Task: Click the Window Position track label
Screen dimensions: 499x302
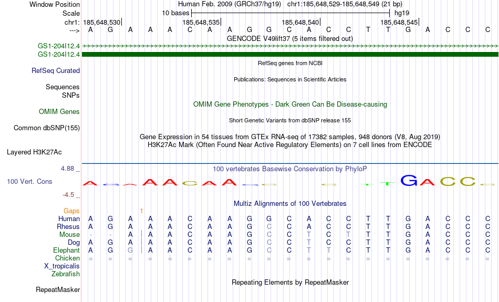Action: (55, 4)
